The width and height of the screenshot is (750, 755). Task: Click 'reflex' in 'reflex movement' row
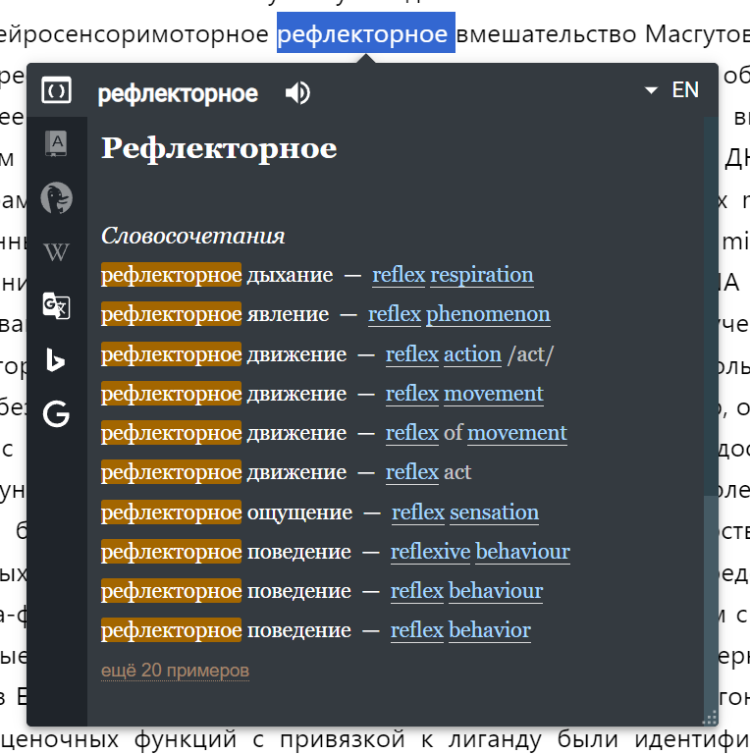(x=412, y=394)
